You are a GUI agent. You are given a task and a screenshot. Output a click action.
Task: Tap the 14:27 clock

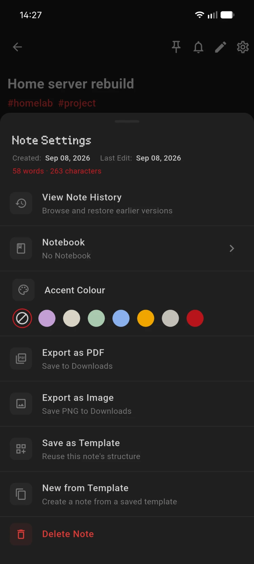point(31,15)
